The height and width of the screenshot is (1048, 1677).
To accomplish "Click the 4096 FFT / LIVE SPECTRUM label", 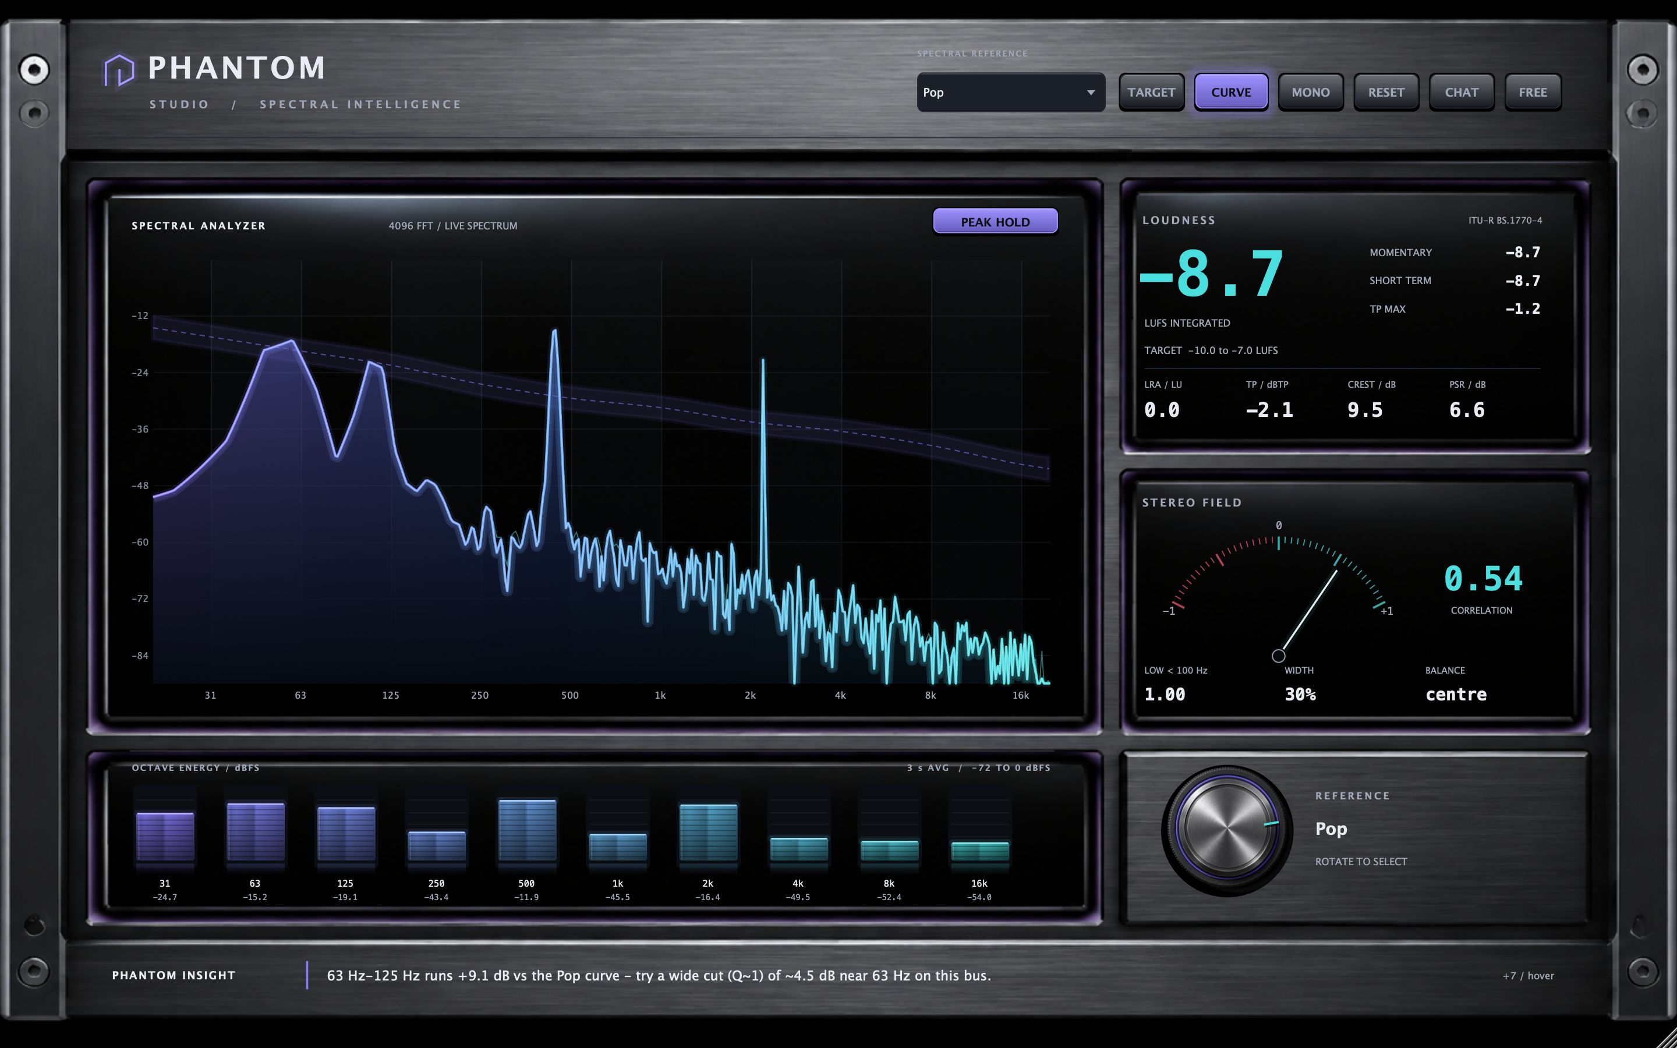I will tap(453, 226).
